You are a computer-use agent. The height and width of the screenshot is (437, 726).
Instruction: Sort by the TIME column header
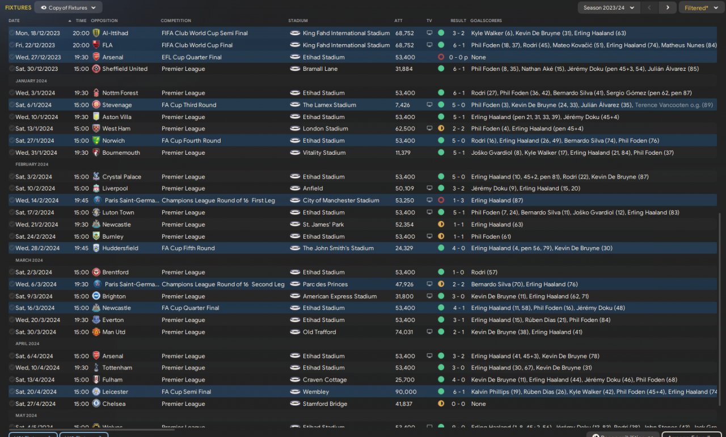point(81,20)
